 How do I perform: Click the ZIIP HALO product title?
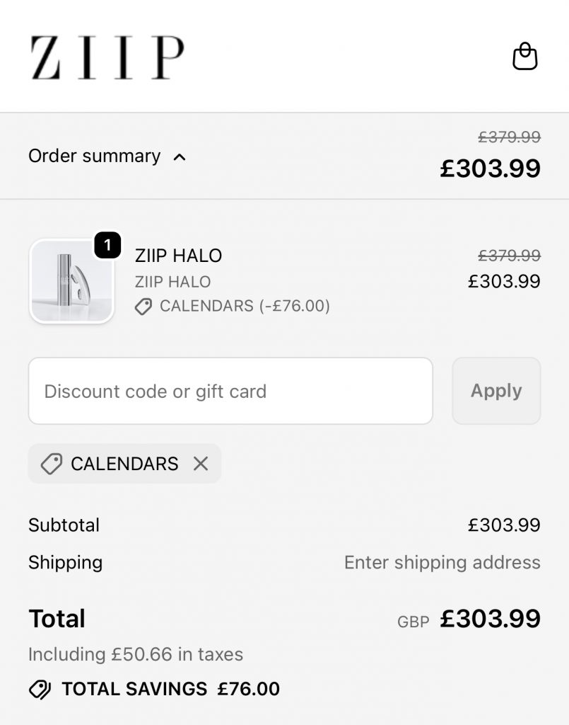178,256
